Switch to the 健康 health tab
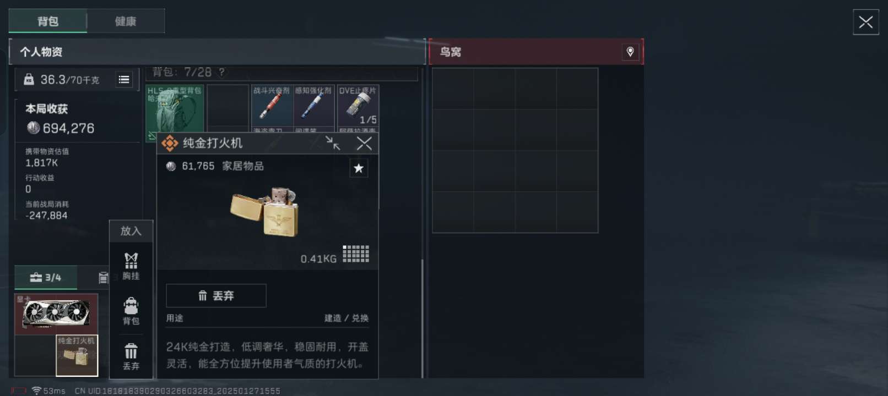The width and height of the screenshot is (888, 396). pyautogui.click(x=126, y=21)
